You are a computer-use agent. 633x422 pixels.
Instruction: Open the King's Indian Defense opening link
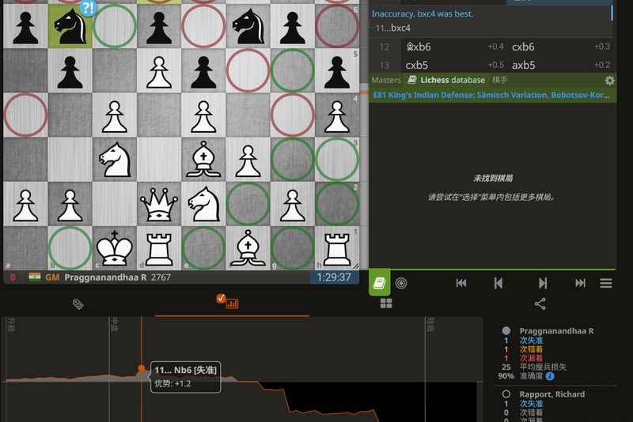pos(491,95)
